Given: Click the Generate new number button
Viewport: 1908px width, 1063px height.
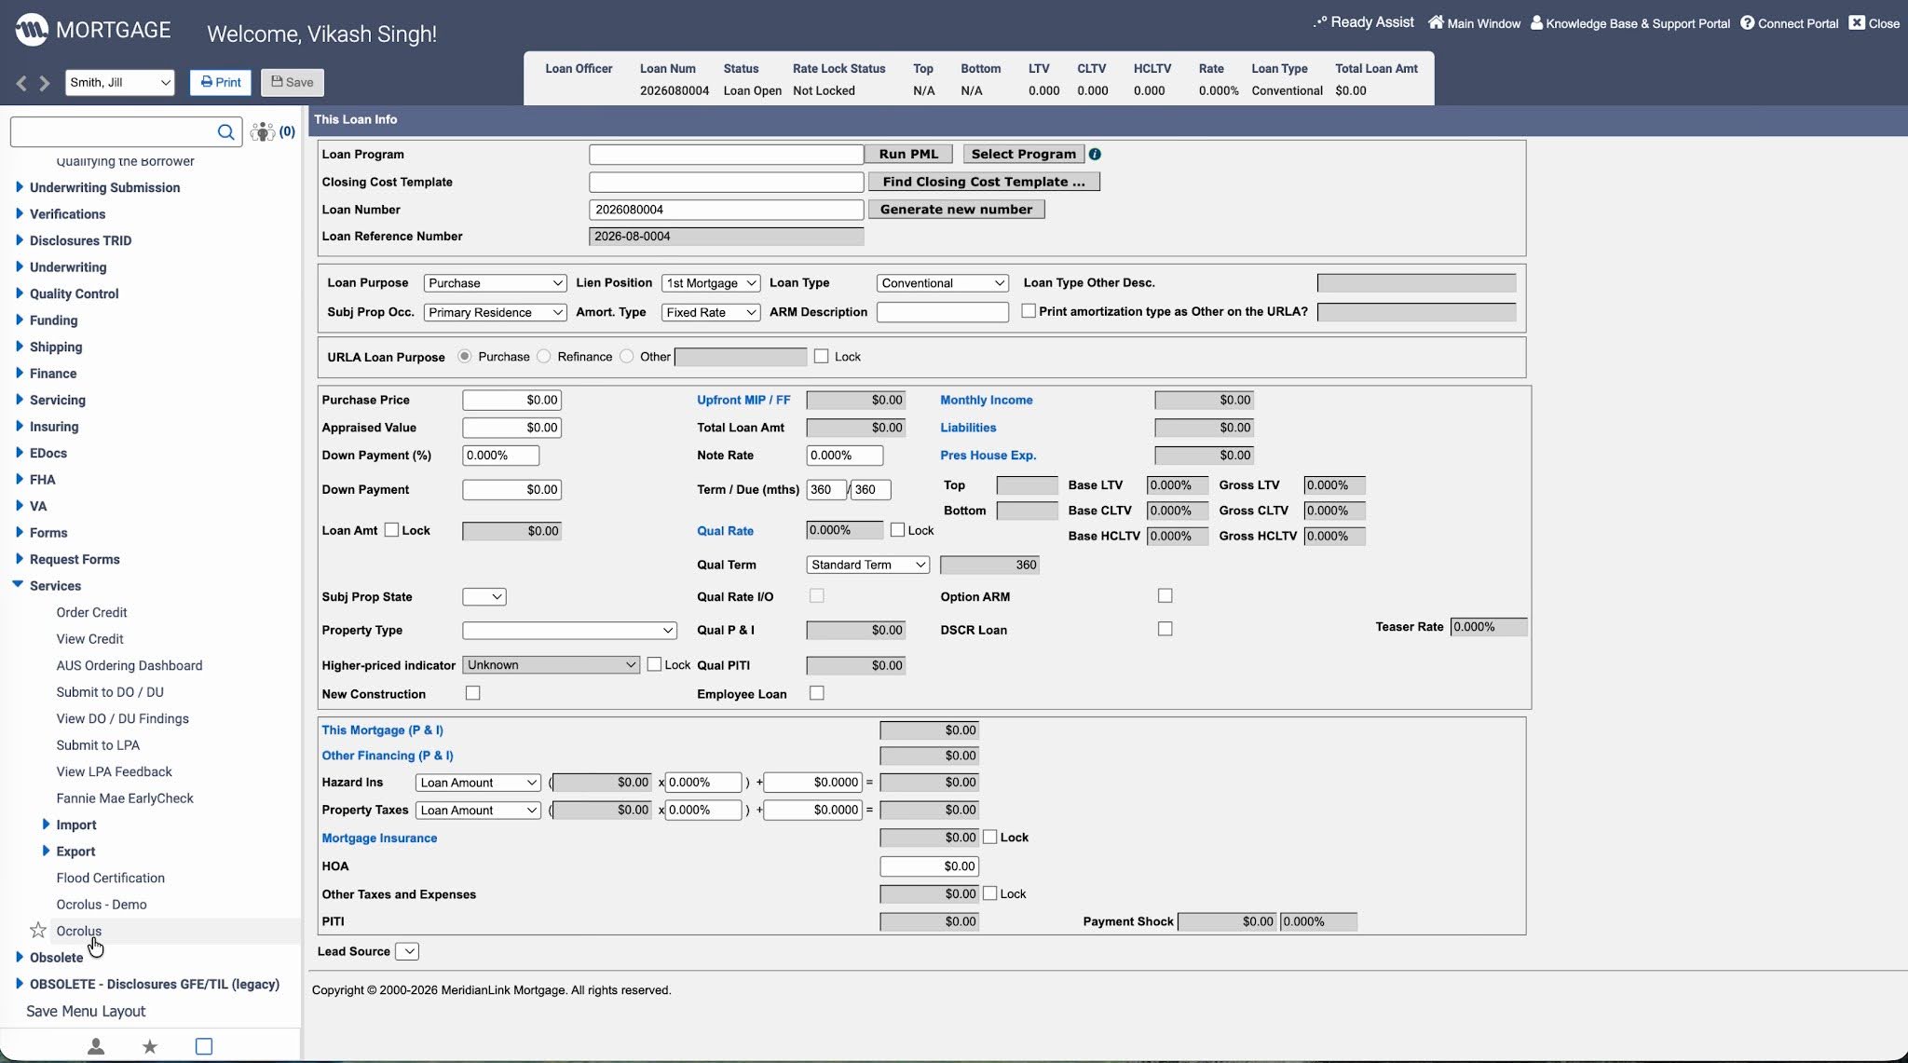Looking at the screenshot, I should 956,210.
